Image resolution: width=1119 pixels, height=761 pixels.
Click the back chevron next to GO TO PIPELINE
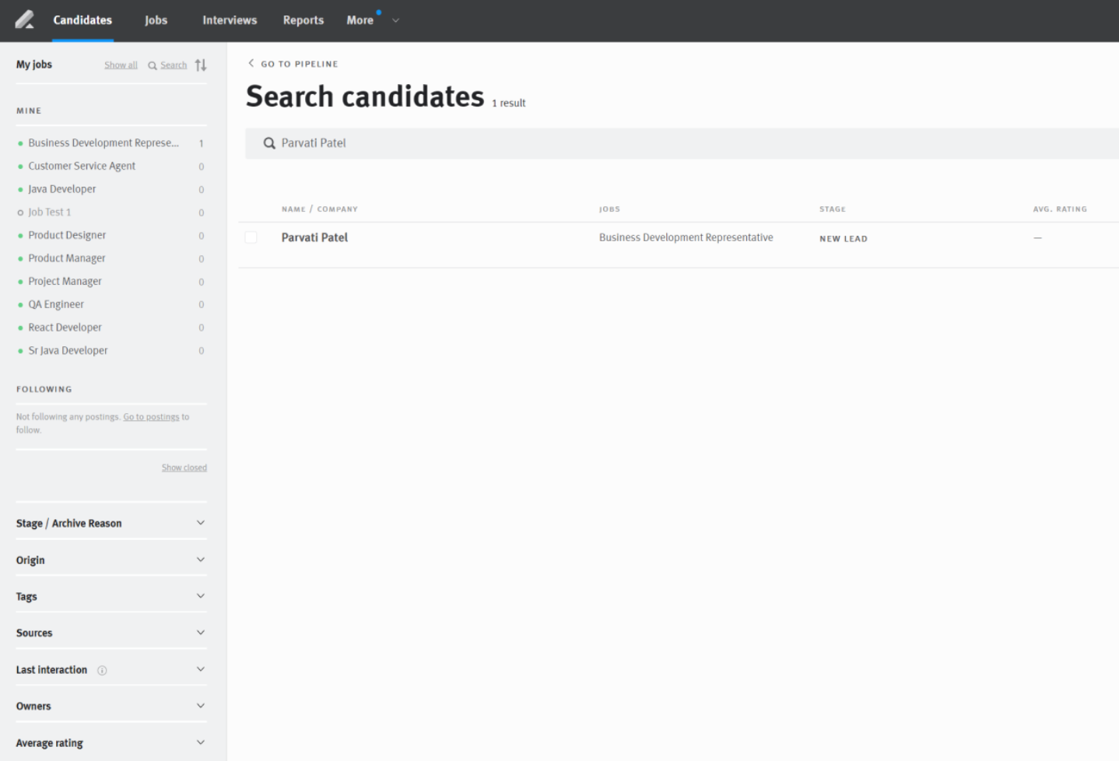click(x=251, y=63)
